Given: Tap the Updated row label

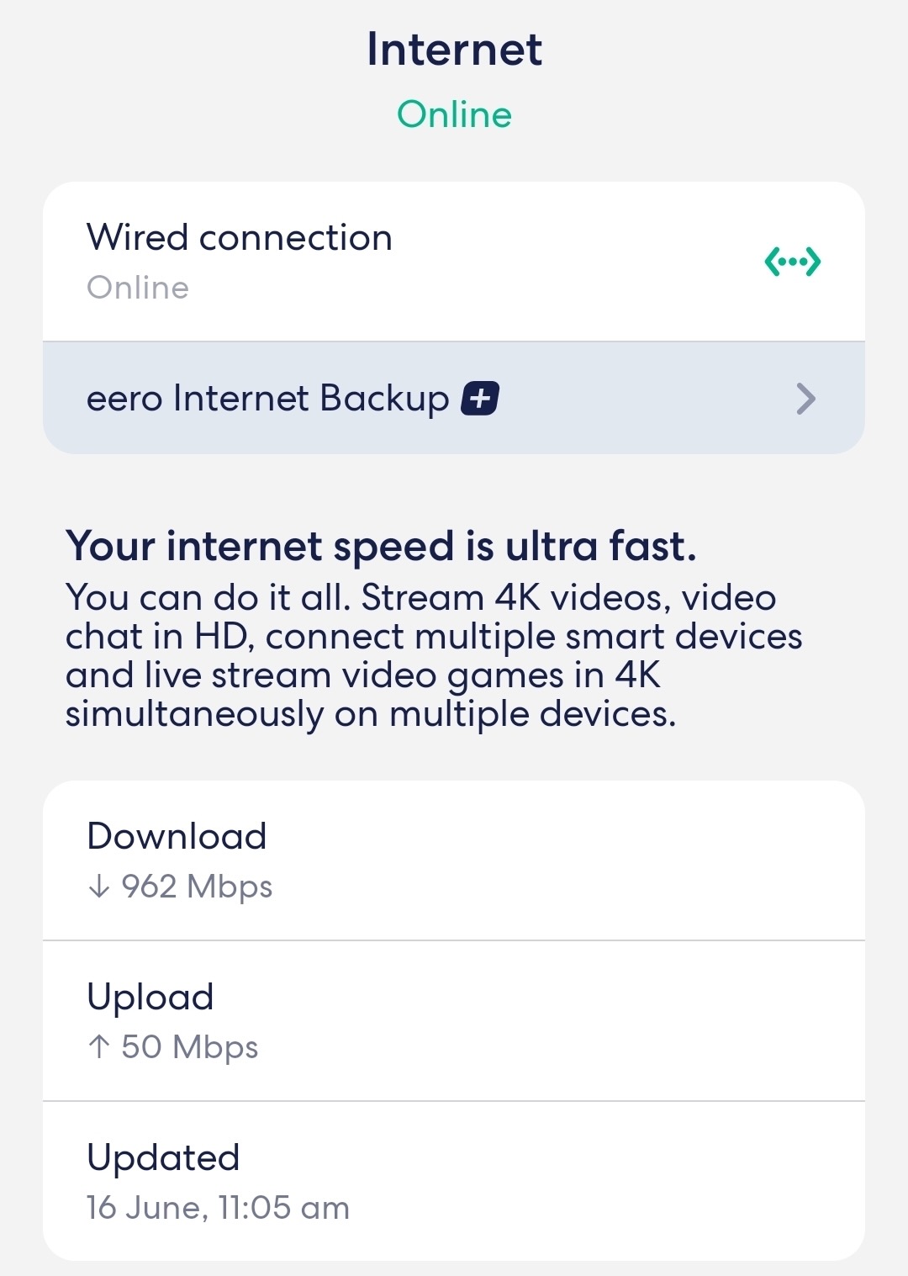Looking at the screenshot, I should coord(163,1157).
